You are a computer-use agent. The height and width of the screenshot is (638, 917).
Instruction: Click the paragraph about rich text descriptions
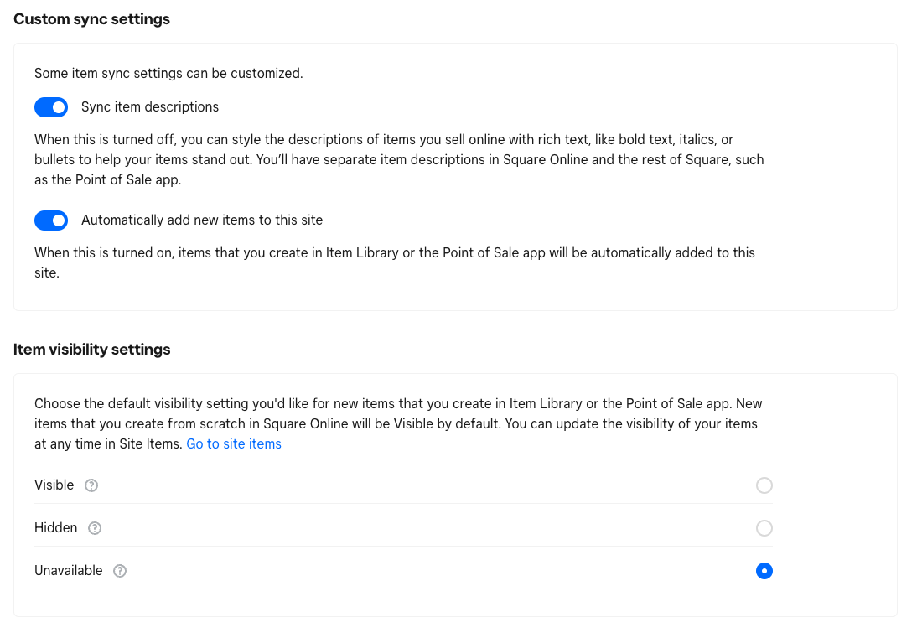399,159
